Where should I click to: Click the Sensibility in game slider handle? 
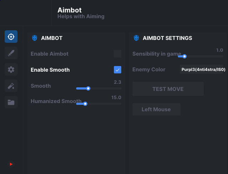pyautogui.click(x=184, y=56)
